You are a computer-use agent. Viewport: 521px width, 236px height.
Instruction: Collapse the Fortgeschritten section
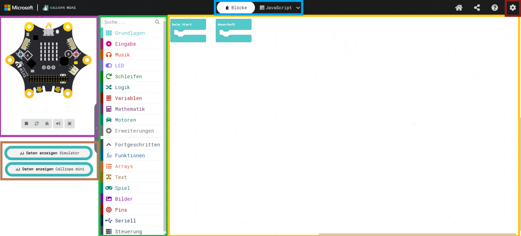(x=132, y=145)
